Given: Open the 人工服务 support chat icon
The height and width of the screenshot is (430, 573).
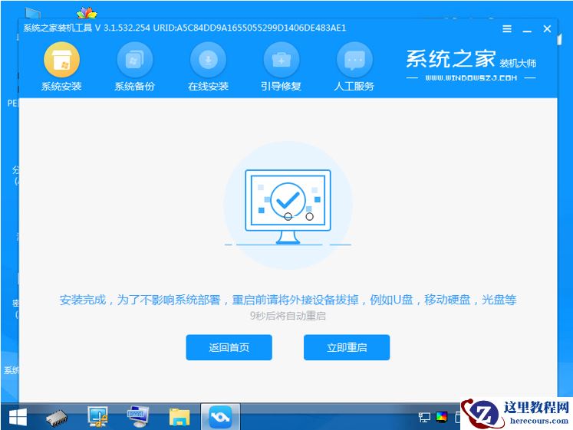Looking at the screenshot, I should coord(354,60).
